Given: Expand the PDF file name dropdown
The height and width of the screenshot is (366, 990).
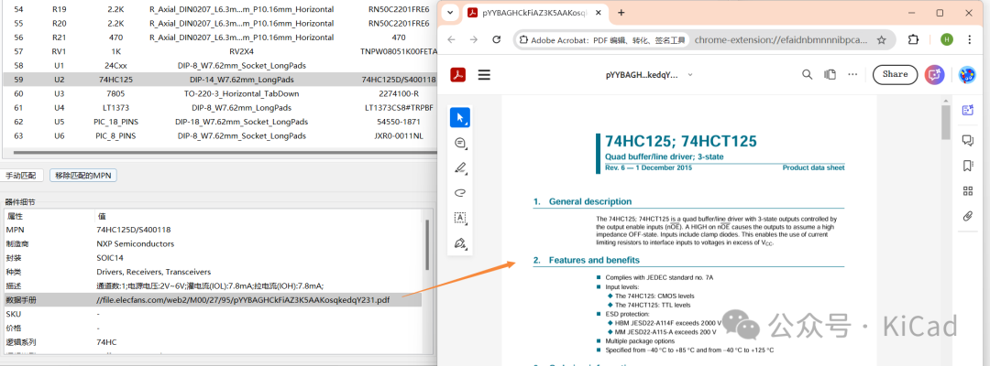Looking at the screenshot, I should pos(690,74).
